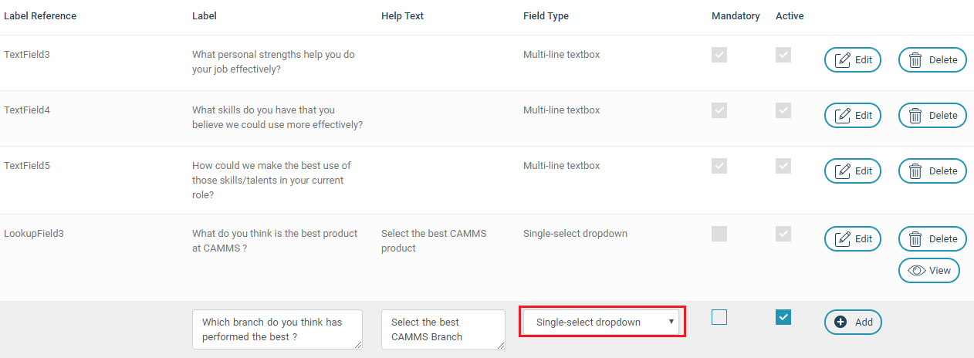This screenshot has width=974, height=358.
Task: Click the pencil Edit icon for TextField3
Action: (x=844, y=60)
